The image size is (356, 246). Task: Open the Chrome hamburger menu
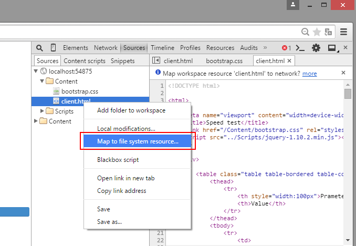tap(343, 32)
